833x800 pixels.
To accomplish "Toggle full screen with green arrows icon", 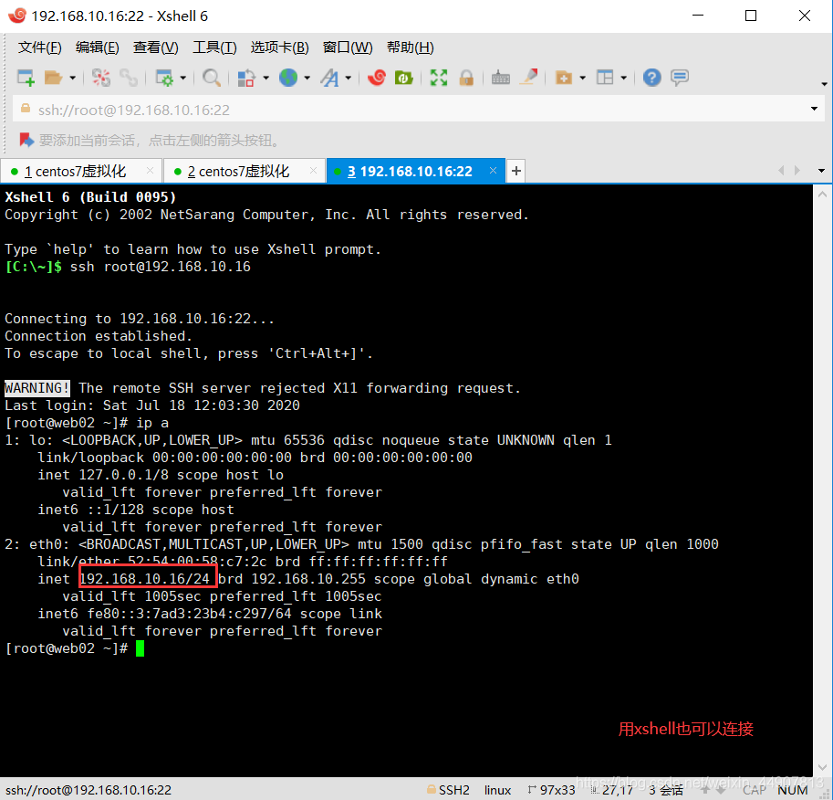I will [439, 78].
